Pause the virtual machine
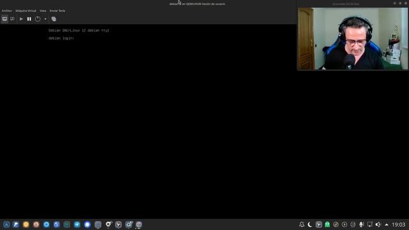This screenshot has height=230, width=409. click(x=29, y=19)
